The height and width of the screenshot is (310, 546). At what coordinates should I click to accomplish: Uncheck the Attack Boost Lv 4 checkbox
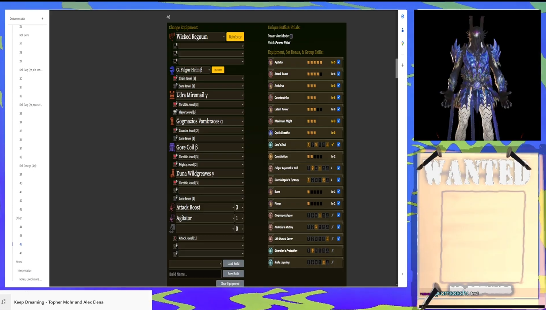[x=338, y=74]
